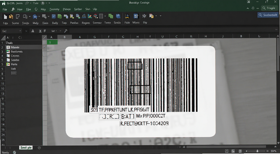Click the A icon in formula bar
The height and width of the screenshot is (154, 280).
(x=33, y=31)
